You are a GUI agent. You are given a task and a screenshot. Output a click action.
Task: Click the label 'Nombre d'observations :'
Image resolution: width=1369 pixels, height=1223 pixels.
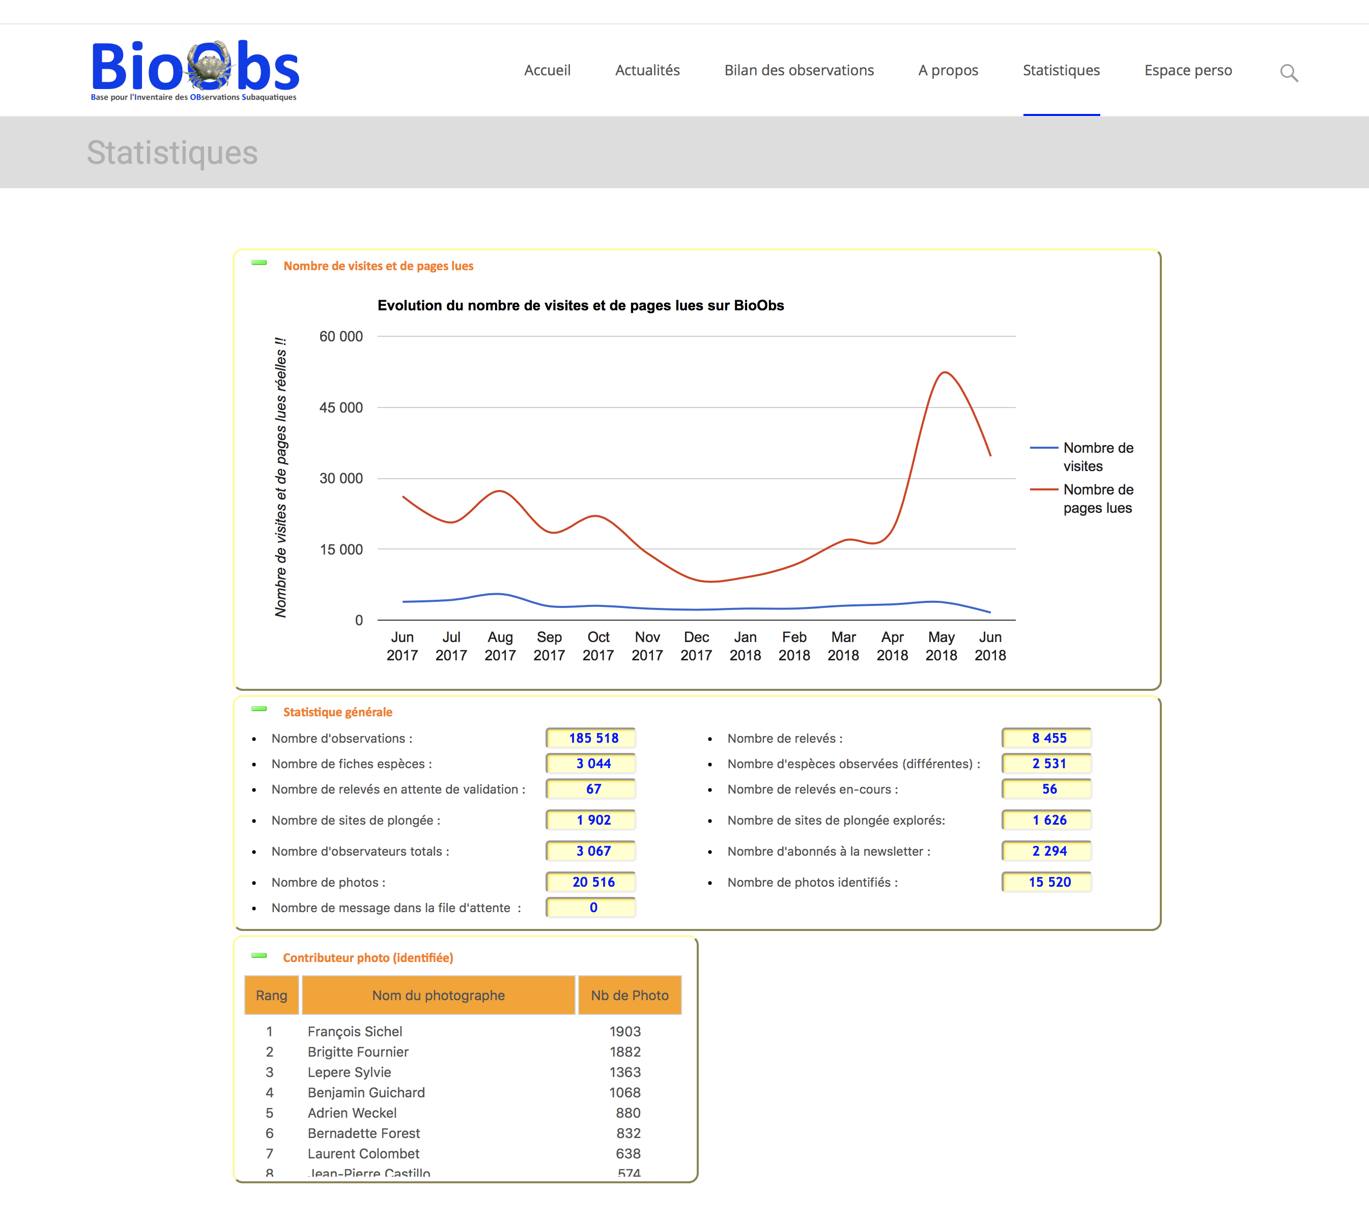tap(342, 739)
